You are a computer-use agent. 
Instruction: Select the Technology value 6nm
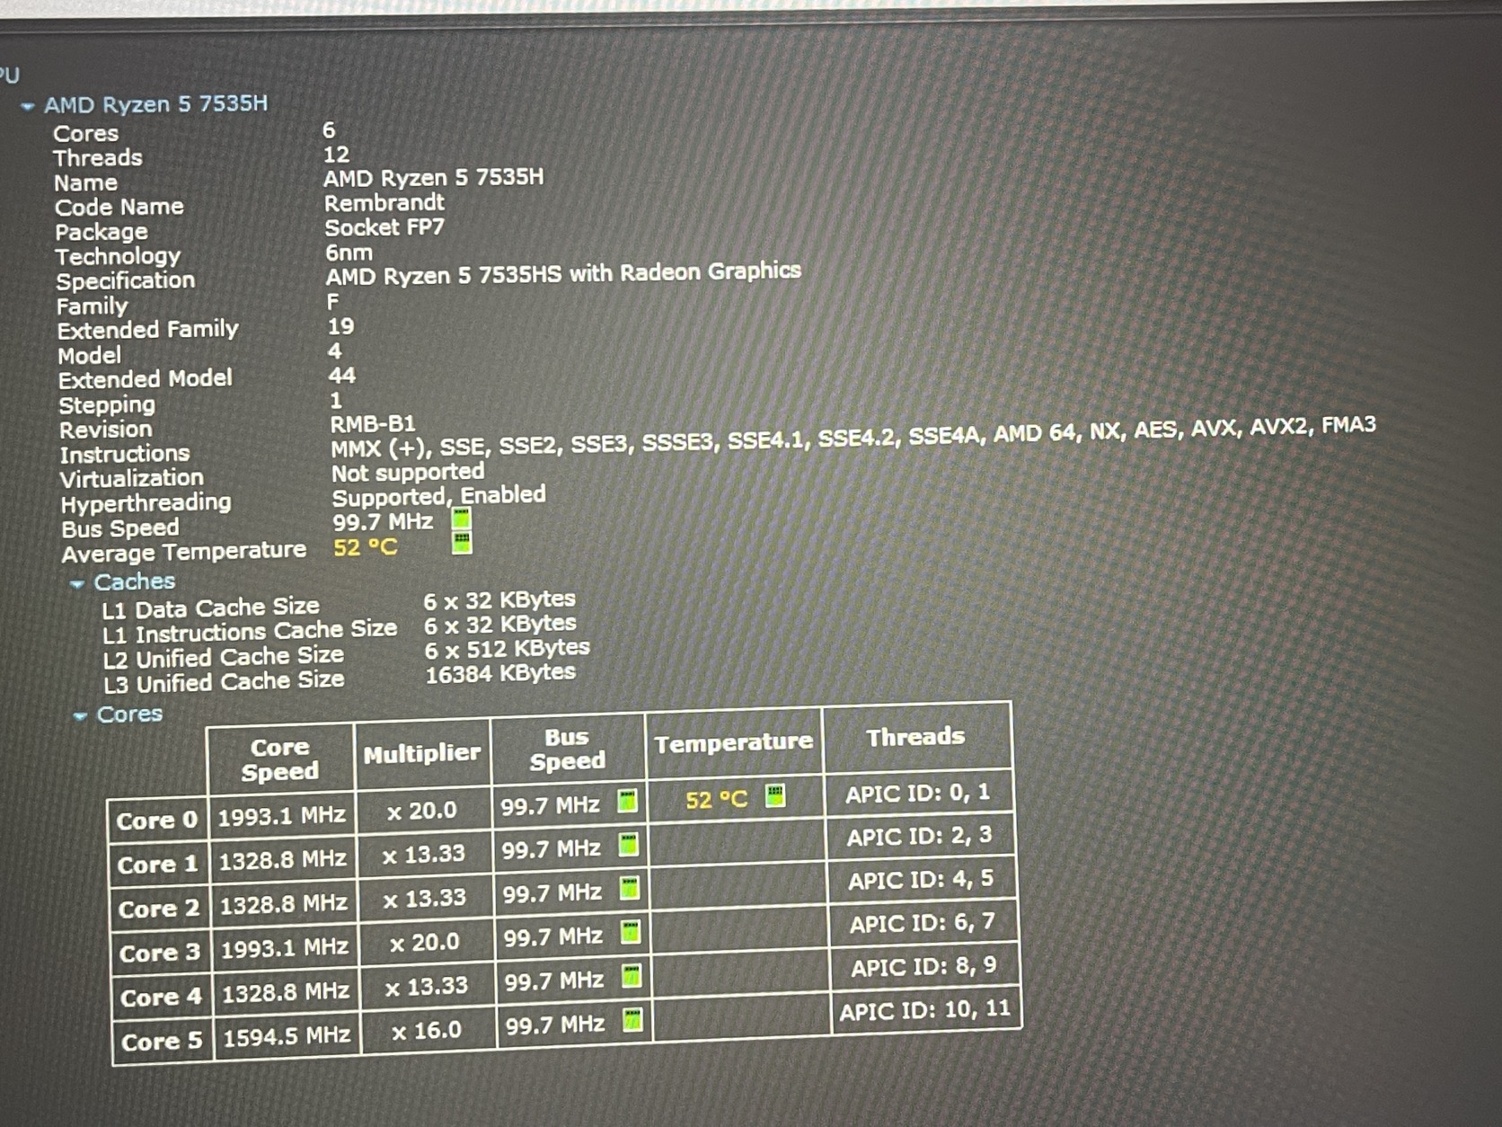(349, 253)
